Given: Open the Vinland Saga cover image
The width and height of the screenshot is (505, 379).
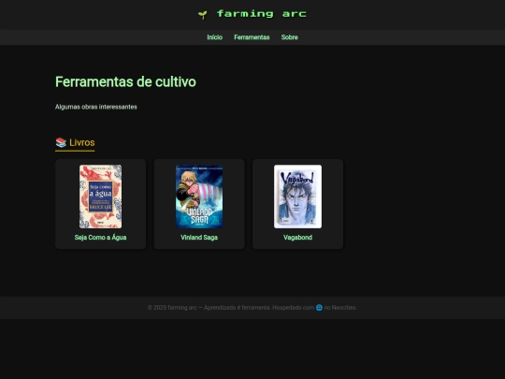Looking at the screenshot, I should tap(199, 197).
